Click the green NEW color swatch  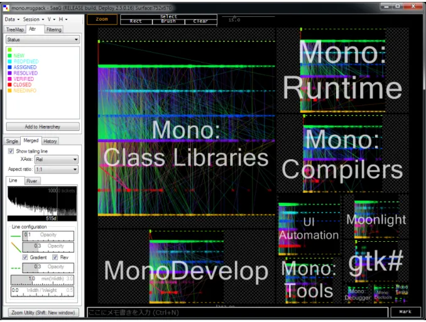(x=10, y=56)
